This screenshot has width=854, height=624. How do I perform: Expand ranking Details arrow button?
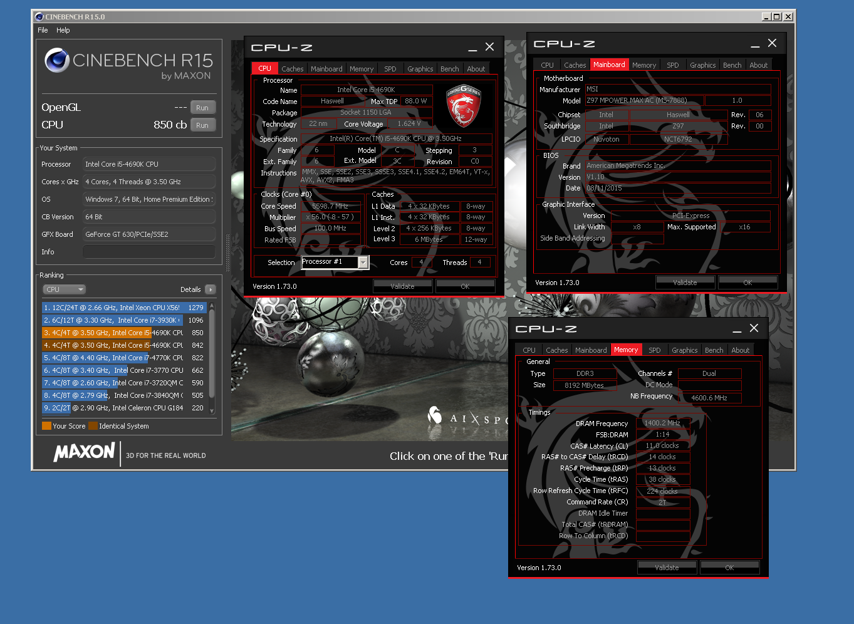pos(211,289)
